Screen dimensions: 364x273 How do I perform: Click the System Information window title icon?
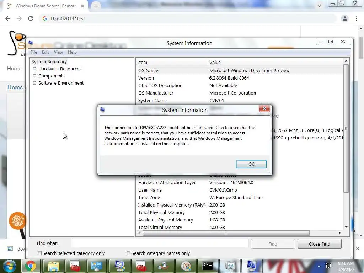[x=31, y=43]
